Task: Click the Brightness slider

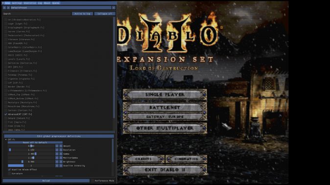Action: tap(31, 162)
